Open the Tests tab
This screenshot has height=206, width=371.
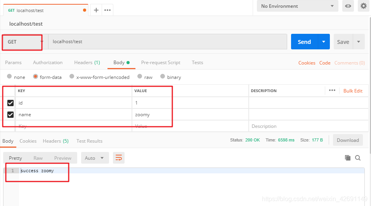(x=197, y=63)
